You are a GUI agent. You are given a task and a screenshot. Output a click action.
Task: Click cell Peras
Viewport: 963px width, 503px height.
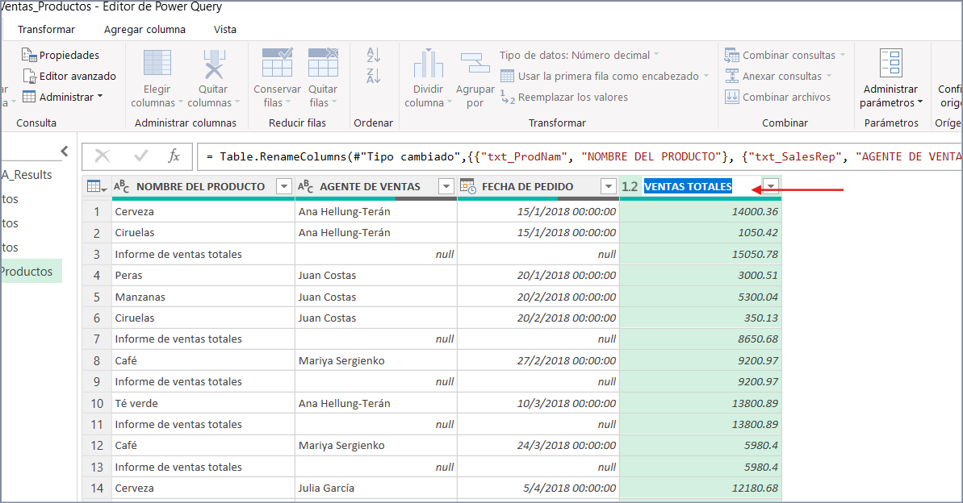203,276
